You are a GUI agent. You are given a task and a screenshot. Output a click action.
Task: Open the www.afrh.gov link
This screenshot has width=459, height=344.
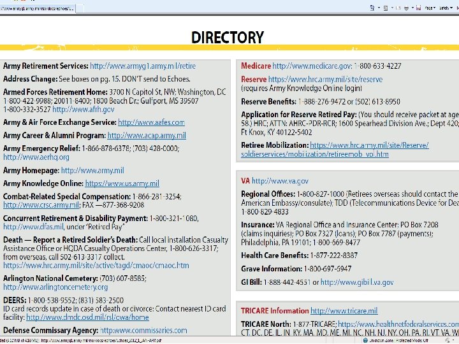pos(83,110)
